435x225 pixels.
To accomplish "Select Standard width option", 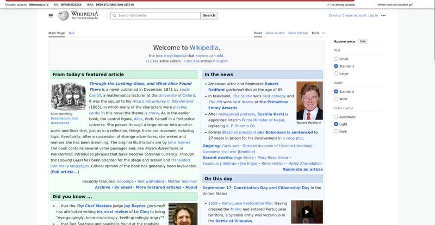I will [x=336, y=91].
